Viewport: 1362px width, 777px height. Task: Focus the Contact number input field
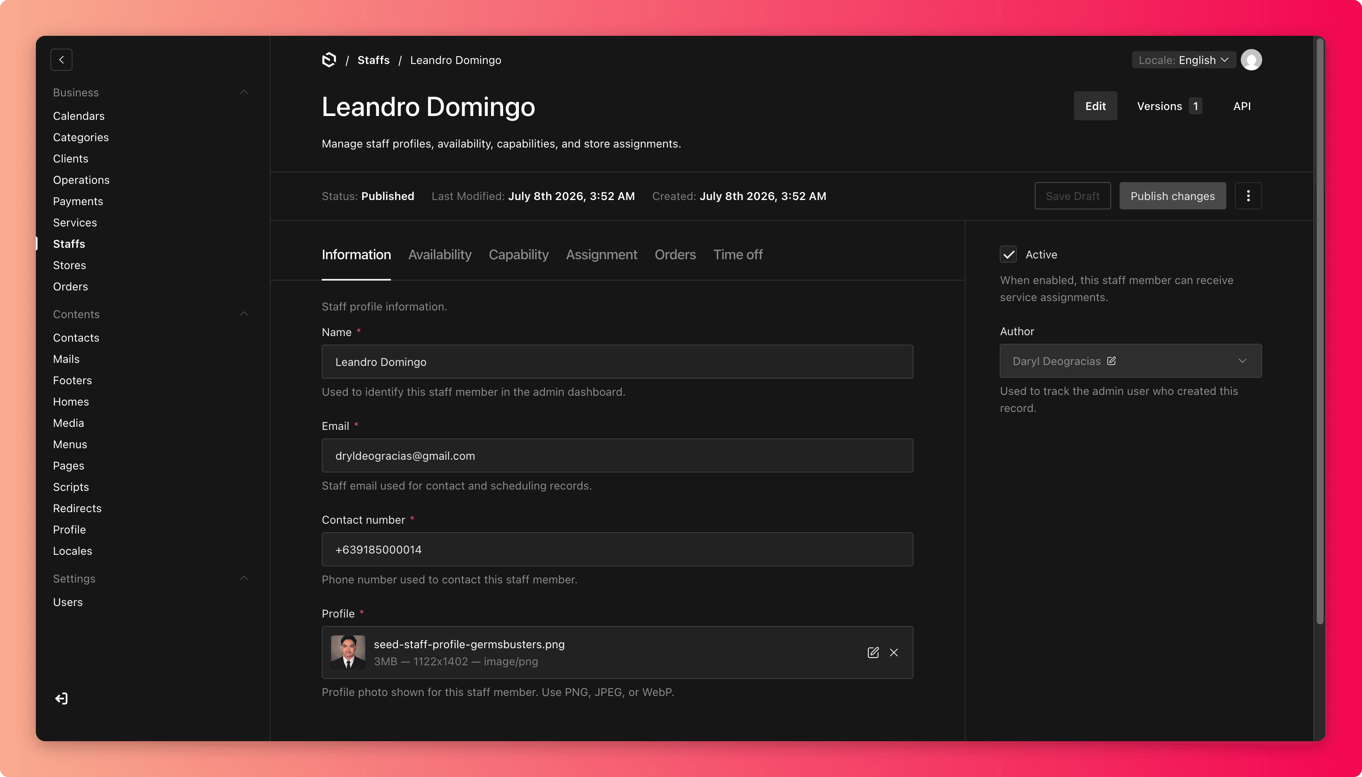click(617, 550)
